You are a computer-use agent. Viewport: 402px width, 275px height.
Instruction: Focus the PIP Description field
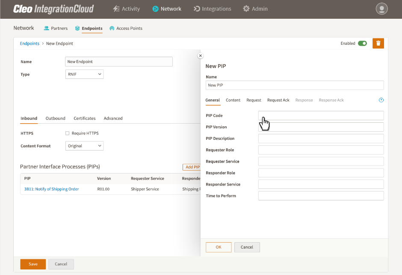(321, 139)
